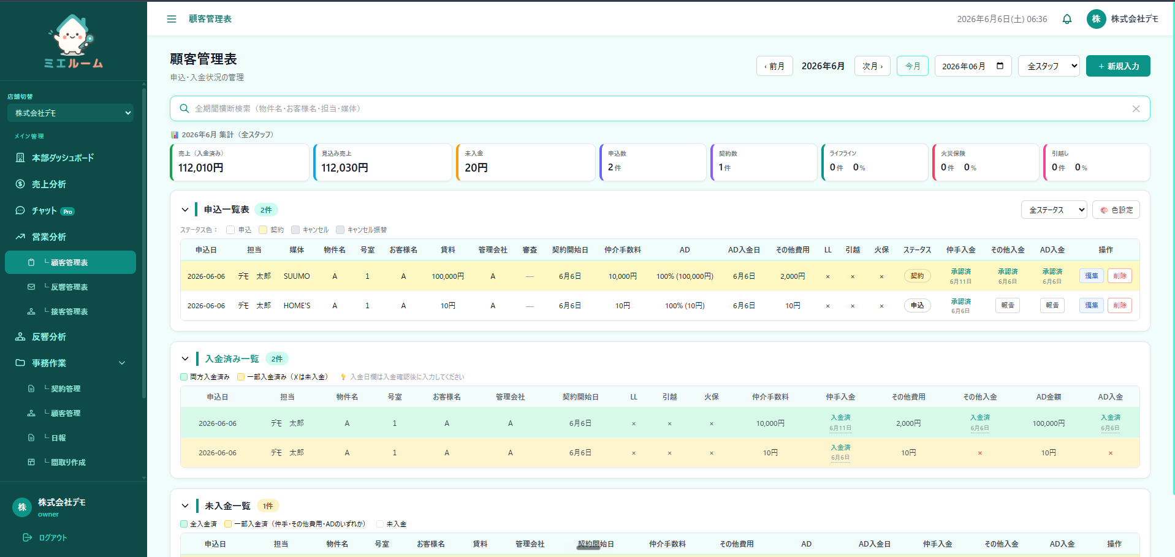Toggle the 契約 status color checkbox

click(263, 230)
